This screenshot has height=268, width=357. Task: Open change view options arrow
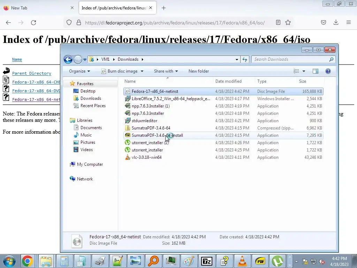[304, 71]
